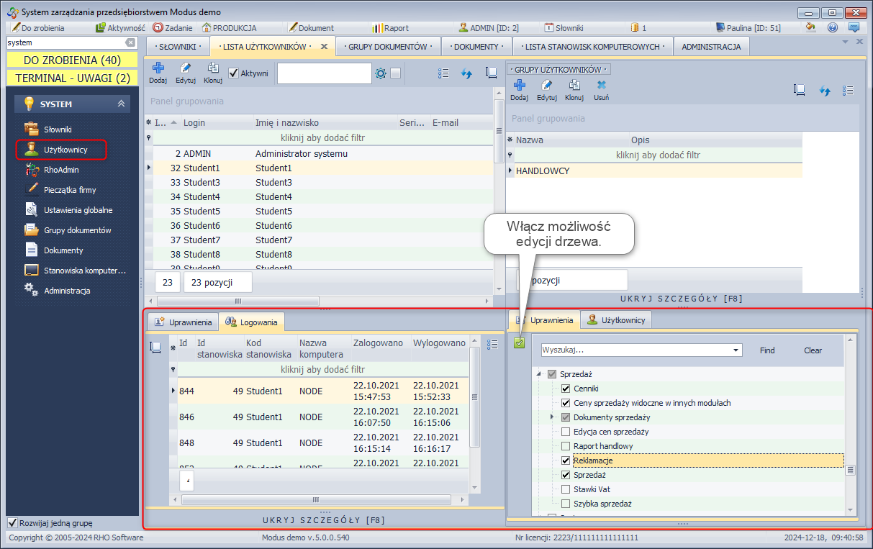Click the Find button

(767, 350)
